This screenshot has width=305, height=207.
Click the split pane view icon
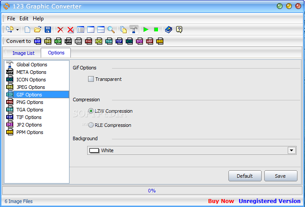pos(101,30)
